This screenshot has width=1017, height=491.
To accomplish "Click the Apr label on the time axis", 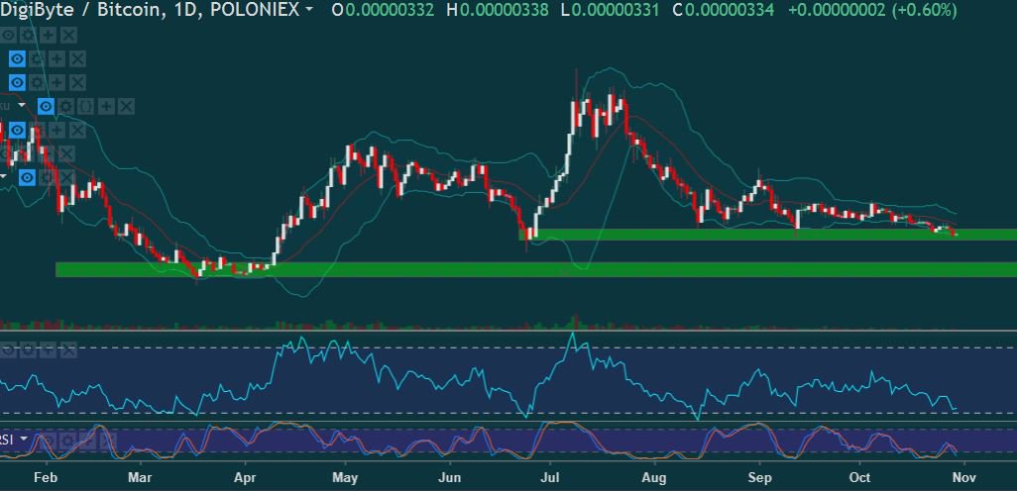I will (x=244, y=479).
